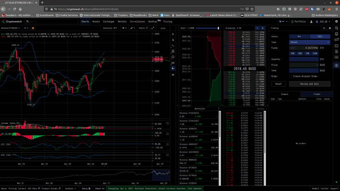Open the 420.00 balance dropdown
The image size is (340, 191).
(323, 22)
